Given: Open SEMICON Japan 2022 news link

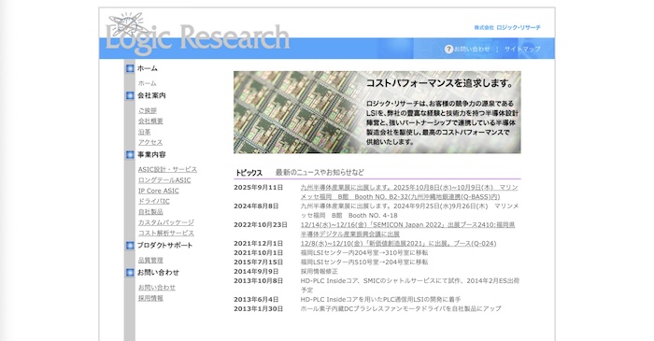Looking at the screenshot, I should pyautogui.click(x=407, y=229).
